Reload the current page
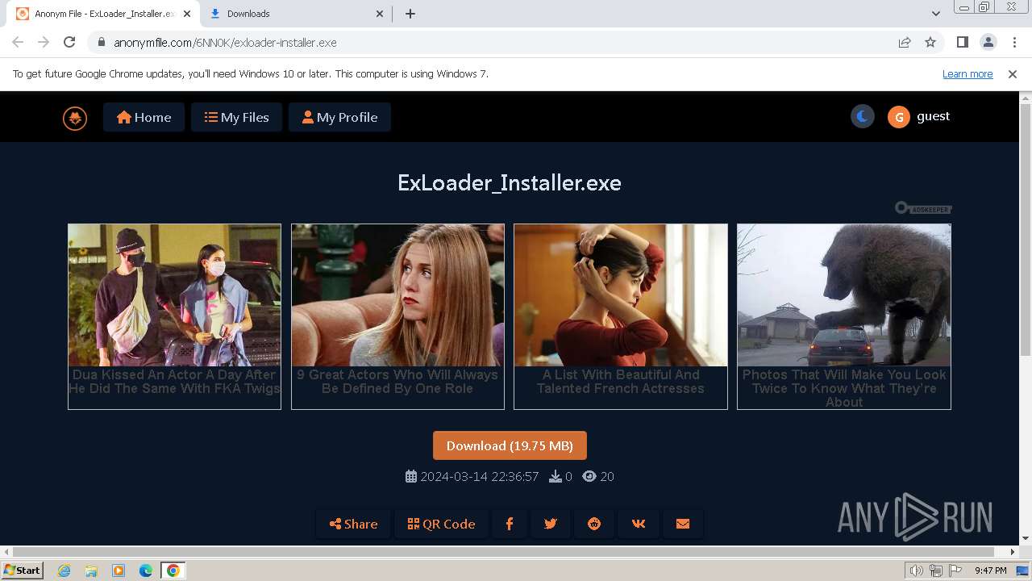Screen dimensions: 1032x581 [69, 42]
